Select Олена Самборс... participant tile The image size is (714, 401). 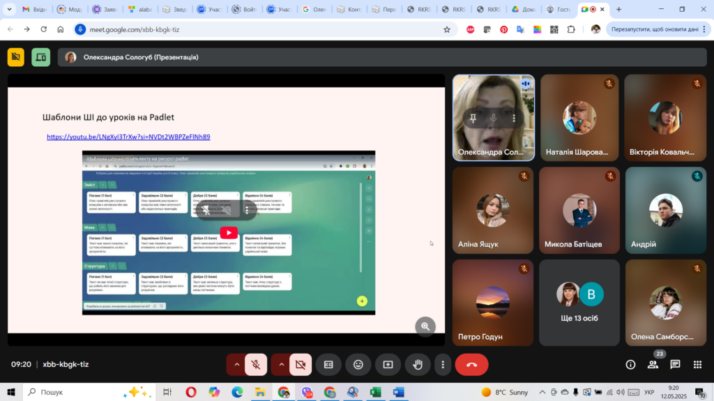tap(666, 303)
